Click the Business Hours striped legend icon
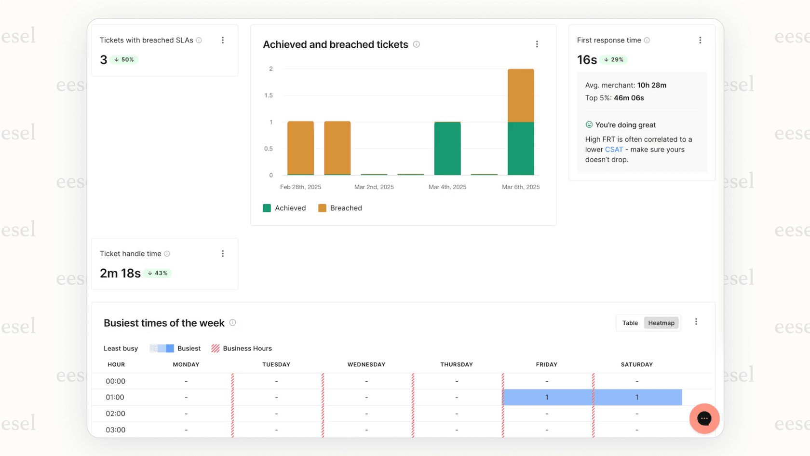 [x=215, y=348]
